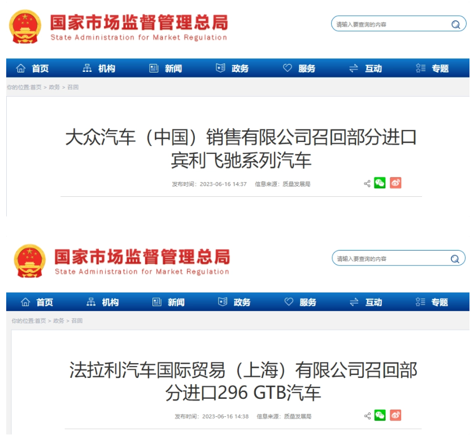Open the 新闻 menu on the Bentley recall page

click(x=173, y=68)
